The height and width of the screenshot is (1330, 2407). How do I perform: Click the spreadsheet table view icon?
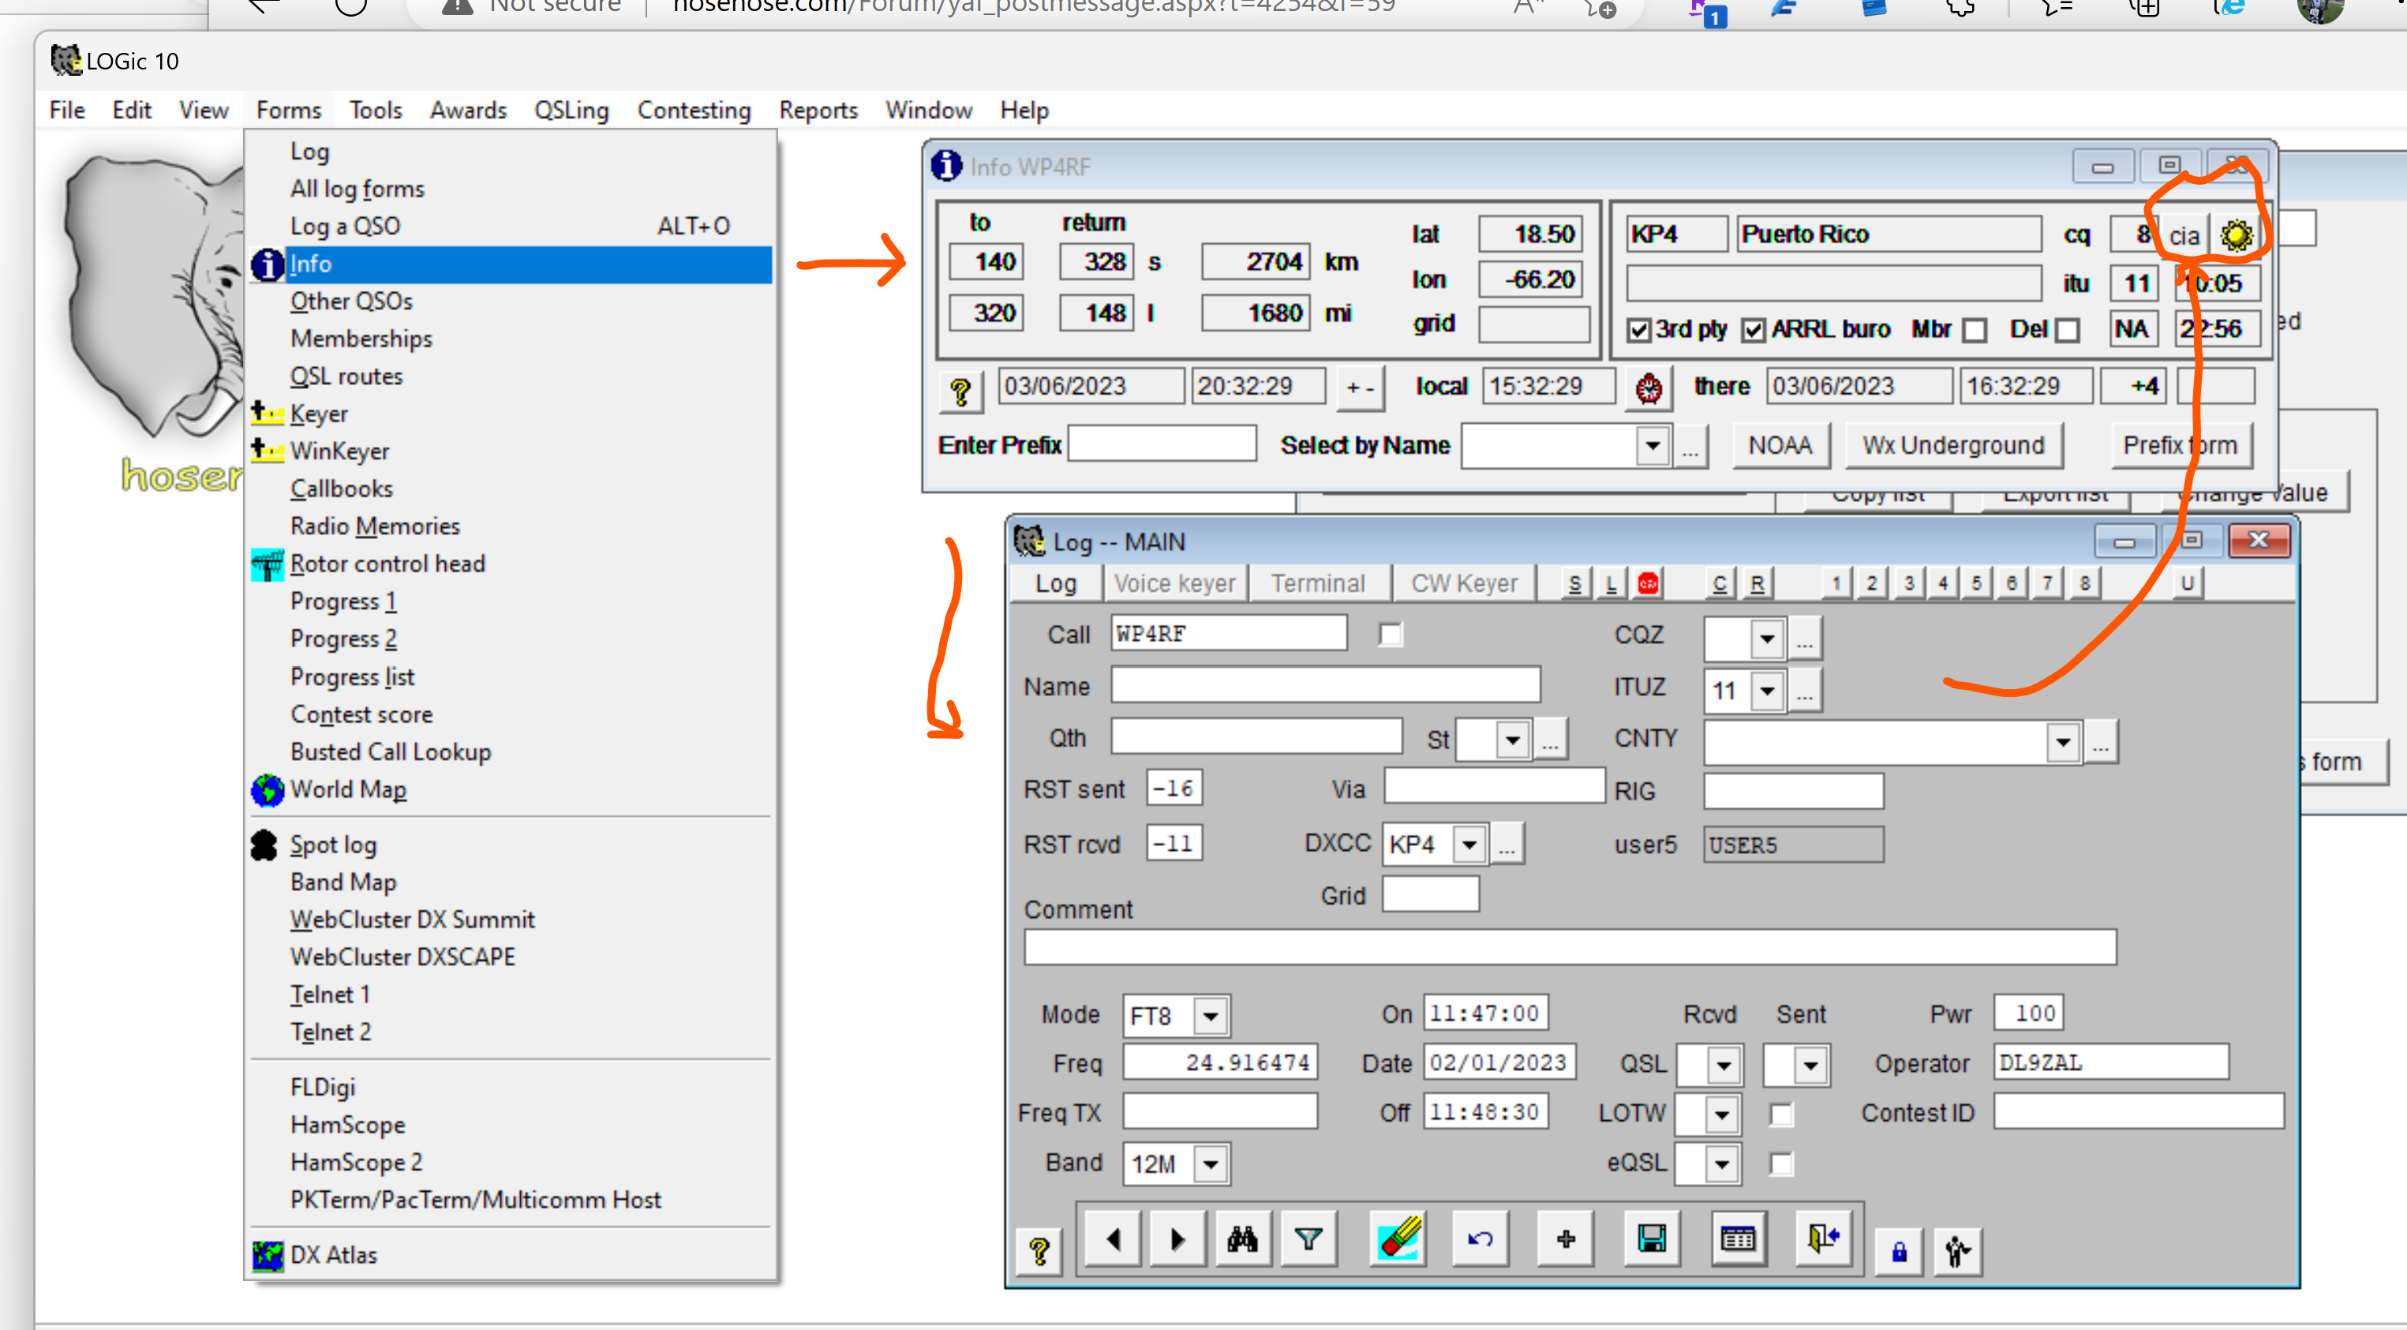[1738, 1239]
